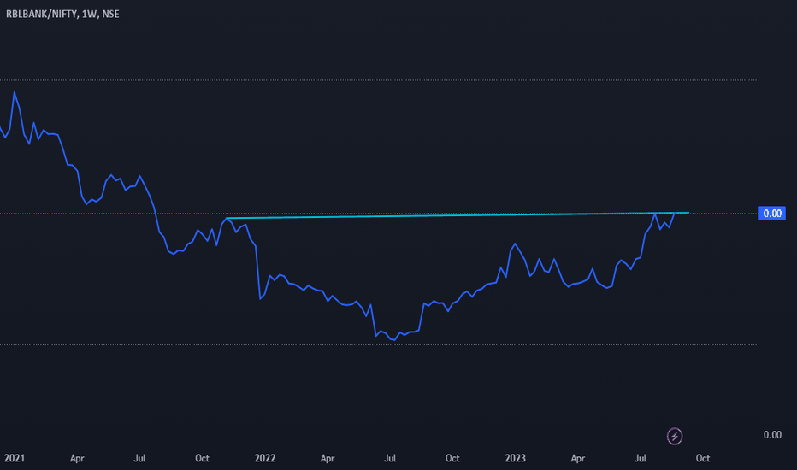Image resolution: width=797 pixels, height=470 pixels.
Task: Click the blue 0.00 price label
Action: tap(771, 214)
